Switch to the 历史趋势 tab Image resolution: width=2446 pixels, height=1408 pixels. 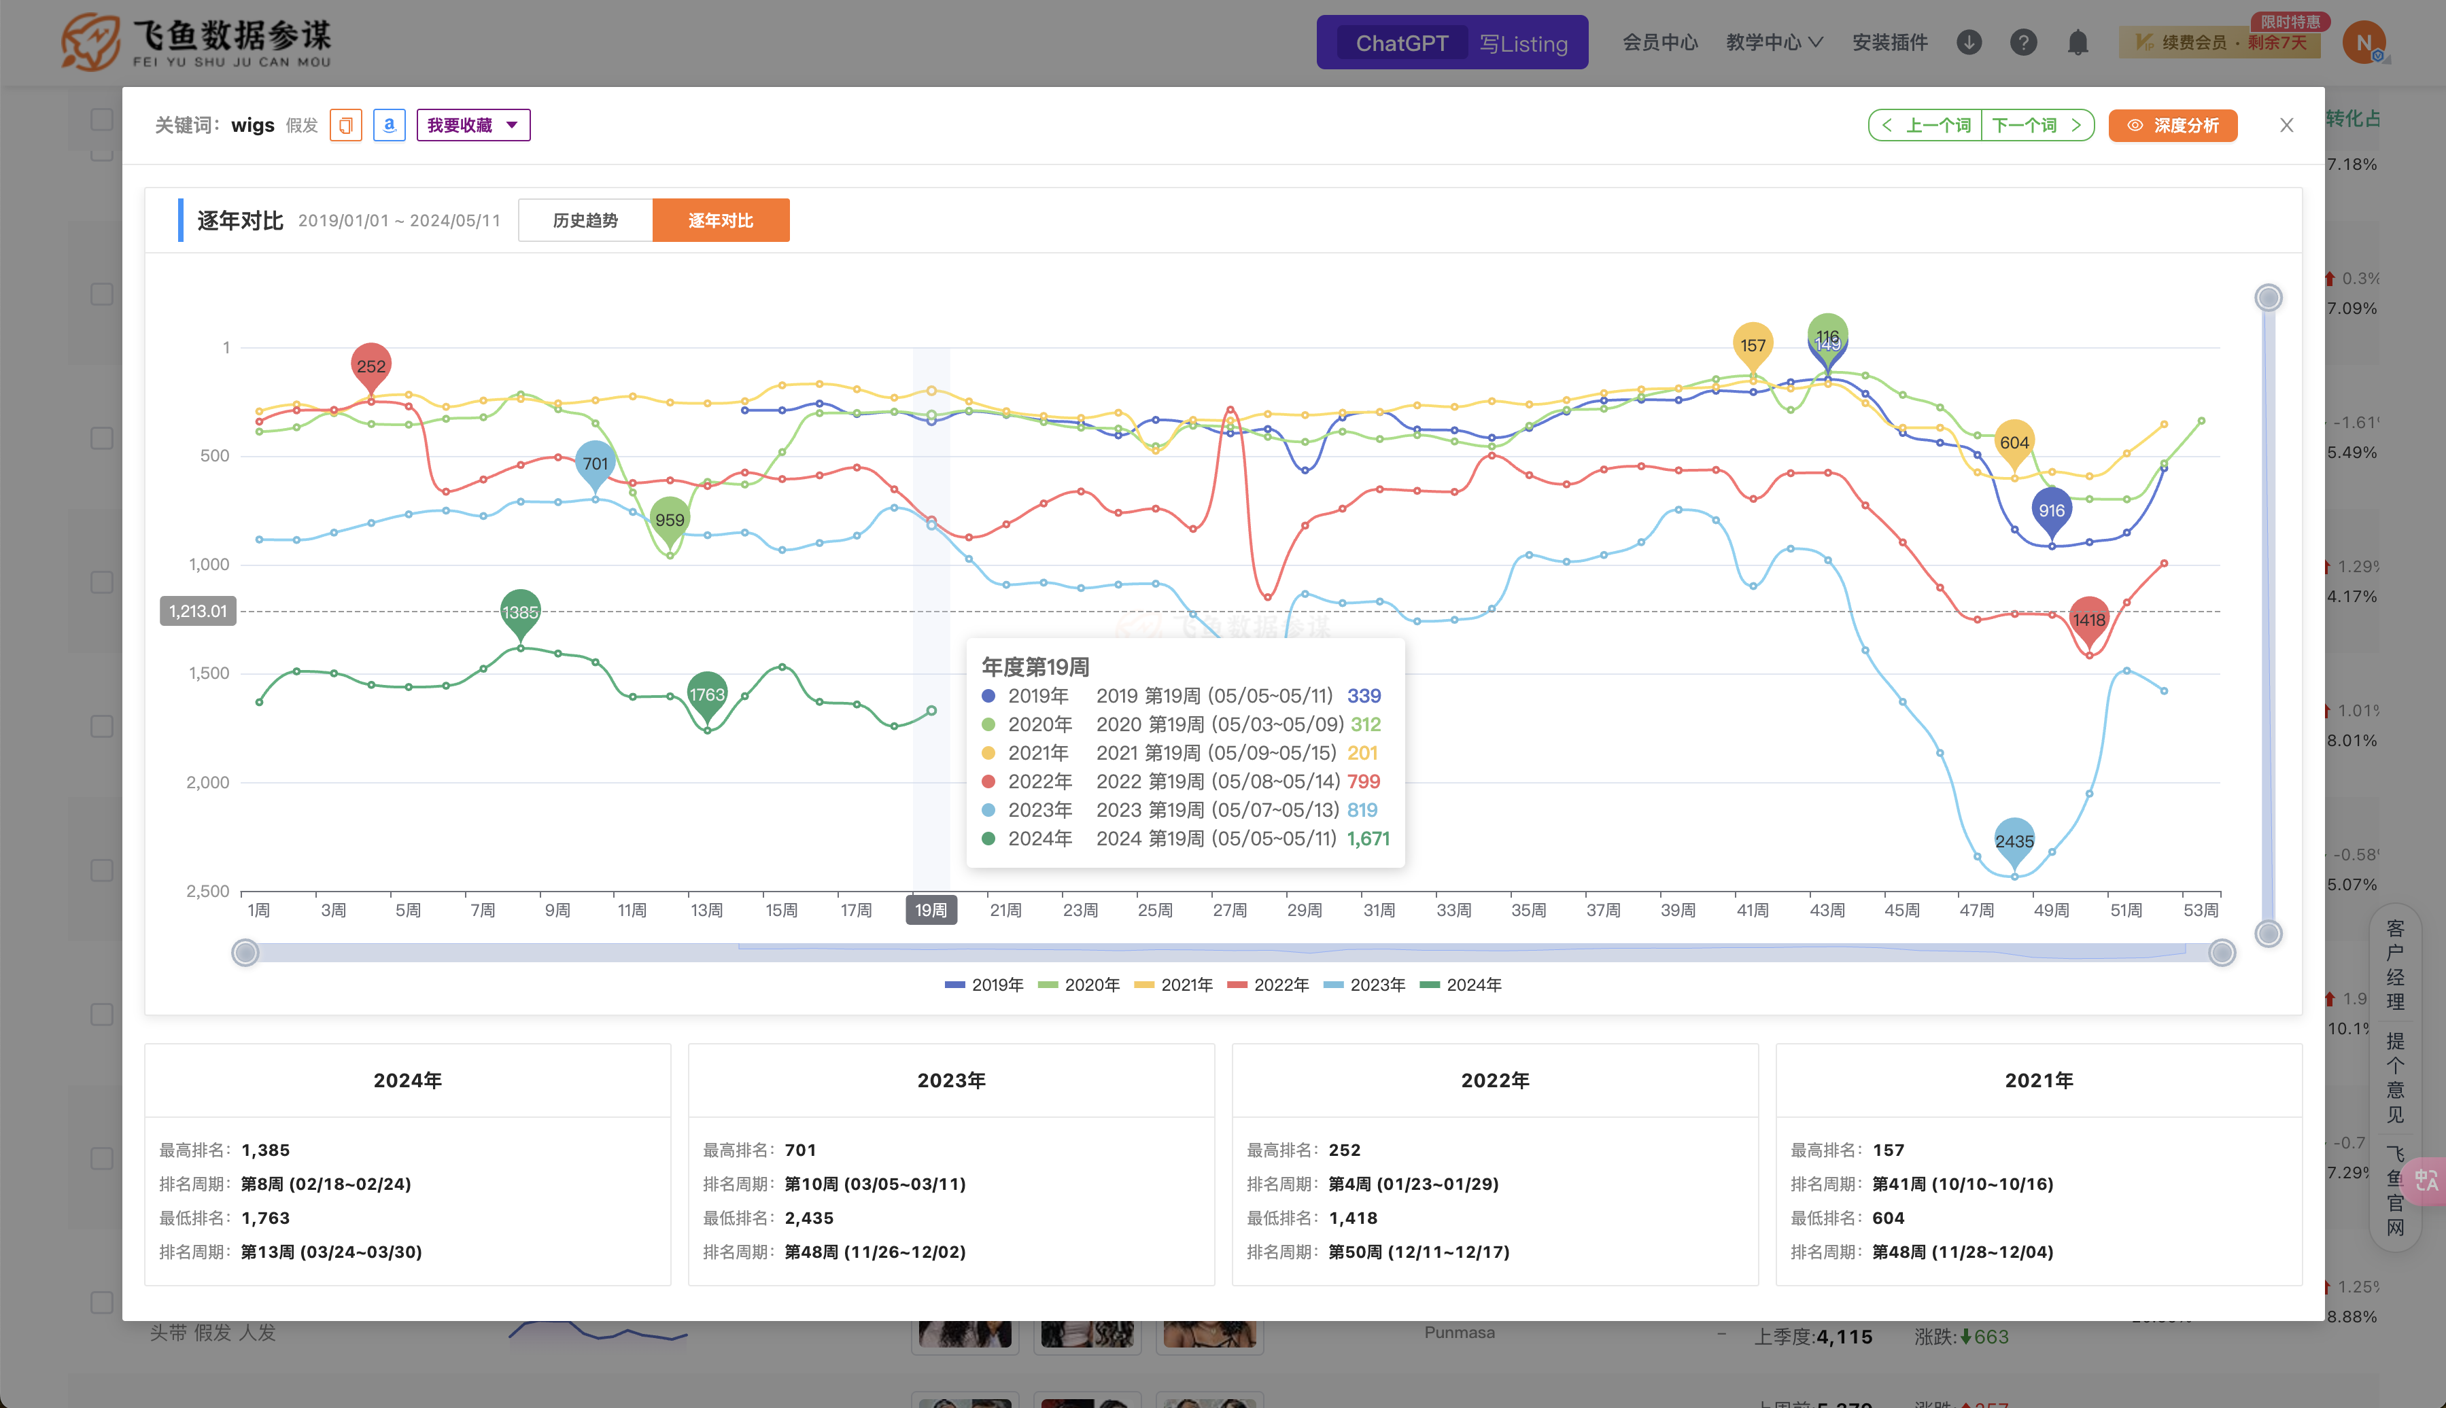[x=585, y=219]
